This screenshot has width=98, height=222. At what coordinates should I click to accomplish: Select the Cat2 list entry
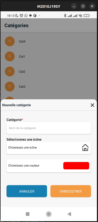pos(49,71)
